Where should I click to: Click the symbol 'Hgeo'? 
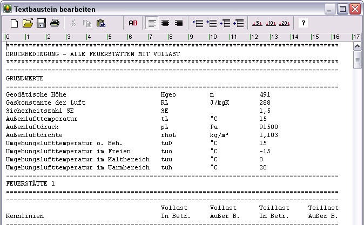[x=168, y=95]
